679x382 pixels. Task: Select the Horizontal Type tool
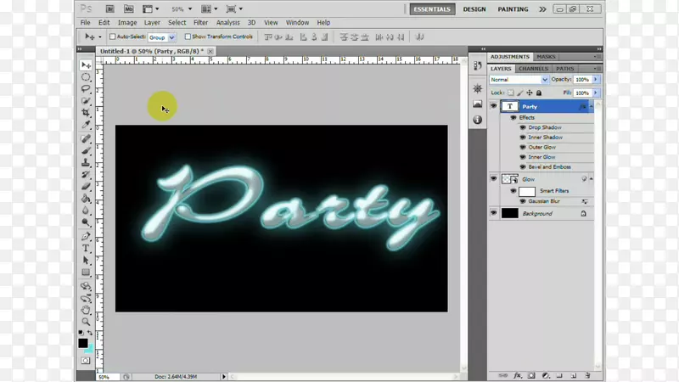pyautogui.click(x=86, y=248)
